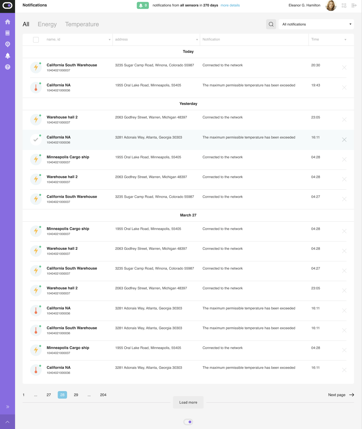Click the logout icon in header
362x429 pixels.
coord(354,5)
